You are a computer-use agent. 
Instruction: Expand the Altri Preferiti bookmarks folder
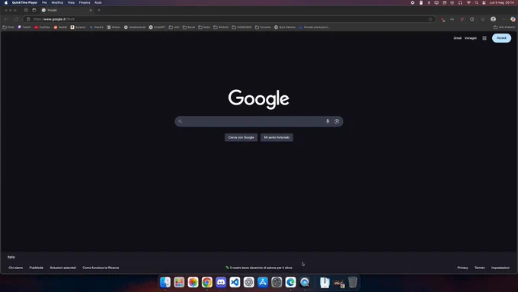pos(504,27)
